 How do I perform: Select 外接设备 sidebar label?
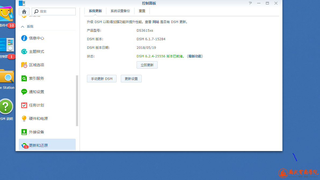[37, 132]
